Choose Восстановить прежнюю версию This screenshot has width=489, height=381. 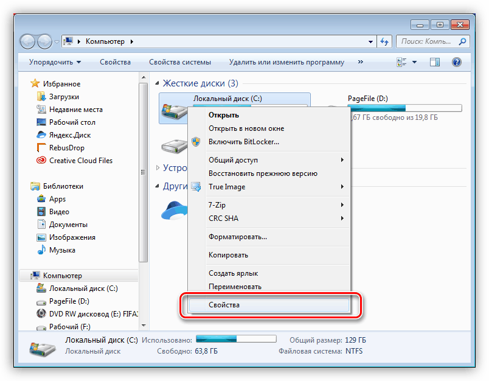(x=269, y=173)
